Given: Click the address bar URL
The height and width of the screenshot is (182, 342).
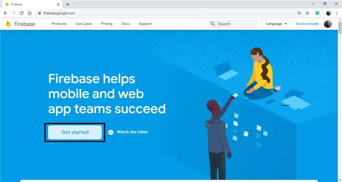Looking at the screenshot, I should tap(59, 13).
